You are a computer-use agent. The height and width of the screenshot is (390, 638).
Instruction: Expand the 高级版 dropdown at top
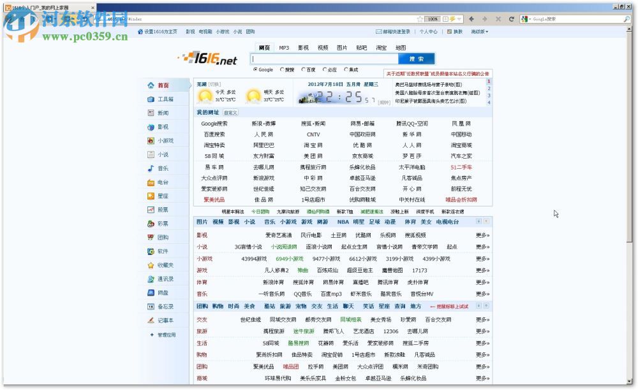tap(479, 31)
